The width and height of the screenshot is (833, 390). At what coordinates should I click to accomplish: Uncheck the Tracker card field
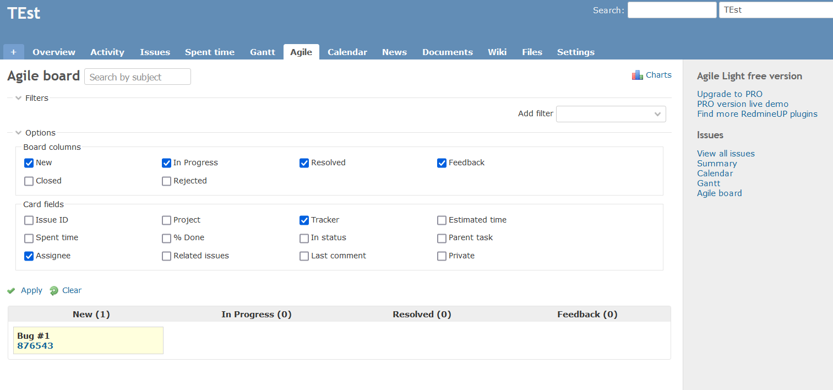(304, 220)
